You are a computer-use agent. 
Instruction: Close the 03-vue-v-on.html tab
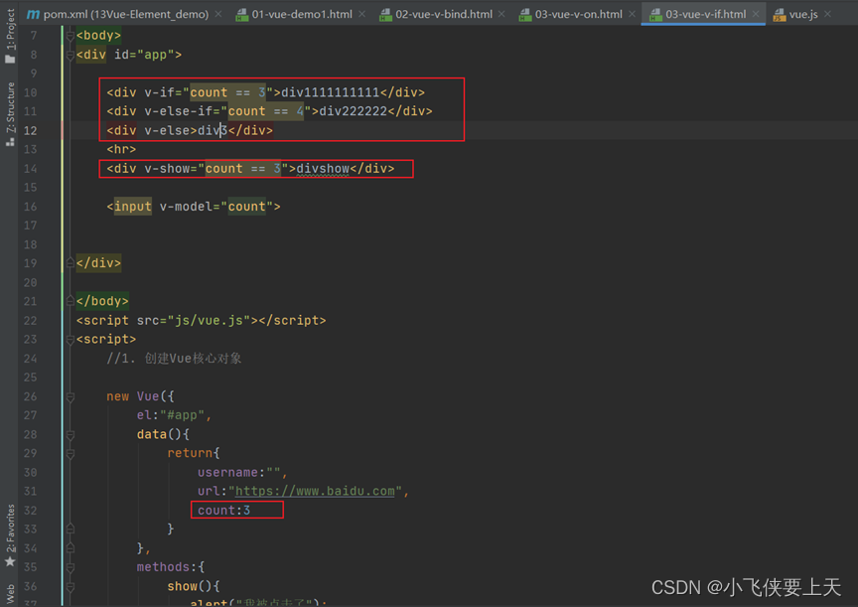click(x=632, y=14)
